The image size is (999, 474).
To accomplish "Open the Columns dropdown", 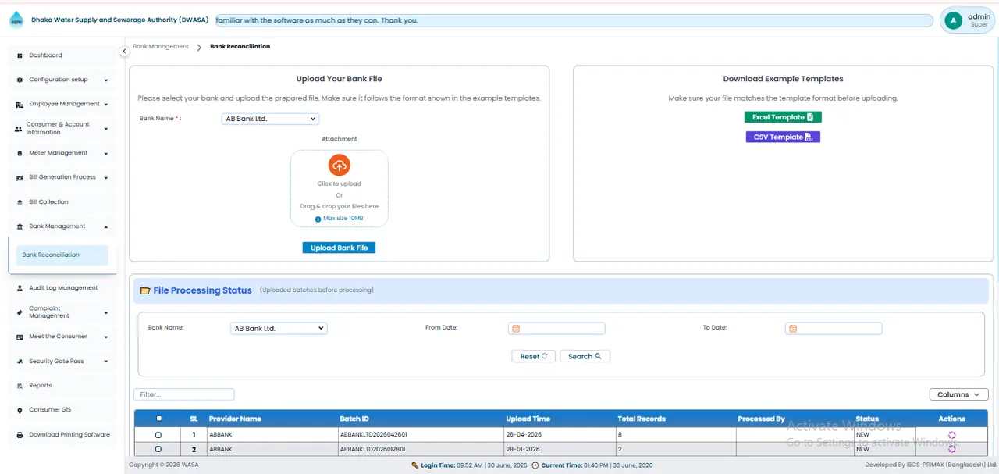I will (x=958, y=394).
